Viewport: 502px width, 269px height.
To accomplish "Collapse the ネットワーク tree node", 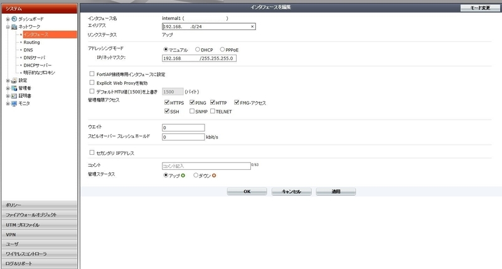I will tap(8, 27).
